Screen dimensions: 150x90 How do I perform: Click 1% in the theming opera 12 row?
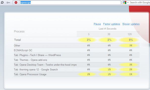click(109, 69)
